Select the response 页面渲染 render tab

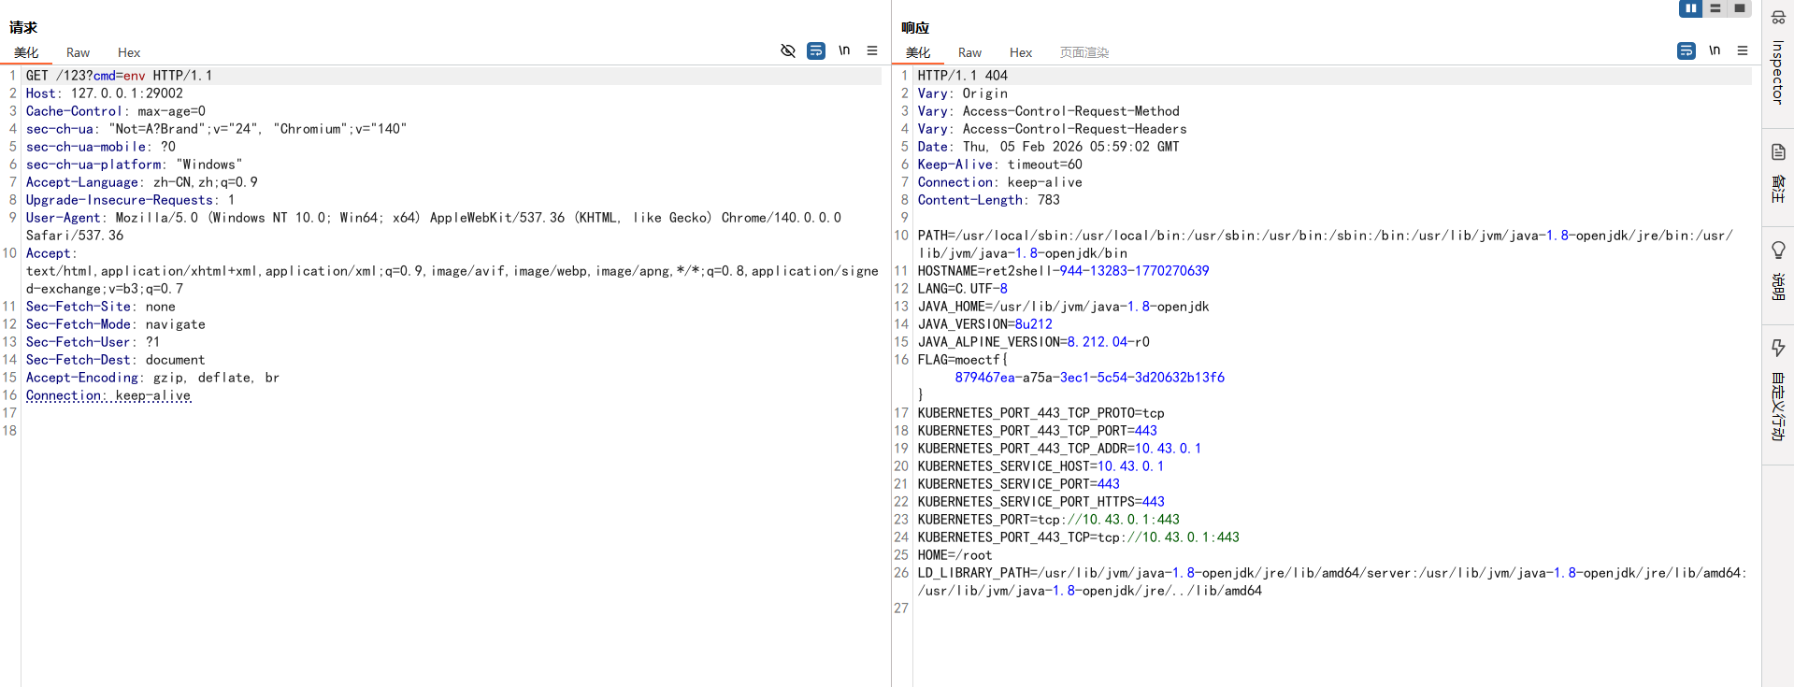point(1084,52)
